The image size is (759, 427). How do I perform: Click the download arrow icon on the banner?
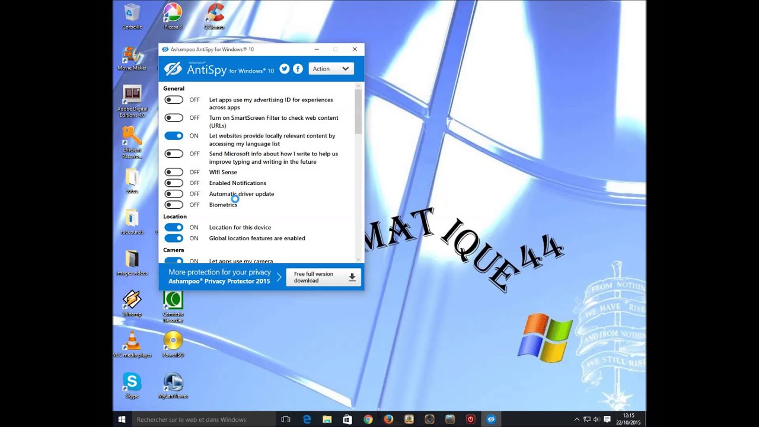(x=352, y=277)
